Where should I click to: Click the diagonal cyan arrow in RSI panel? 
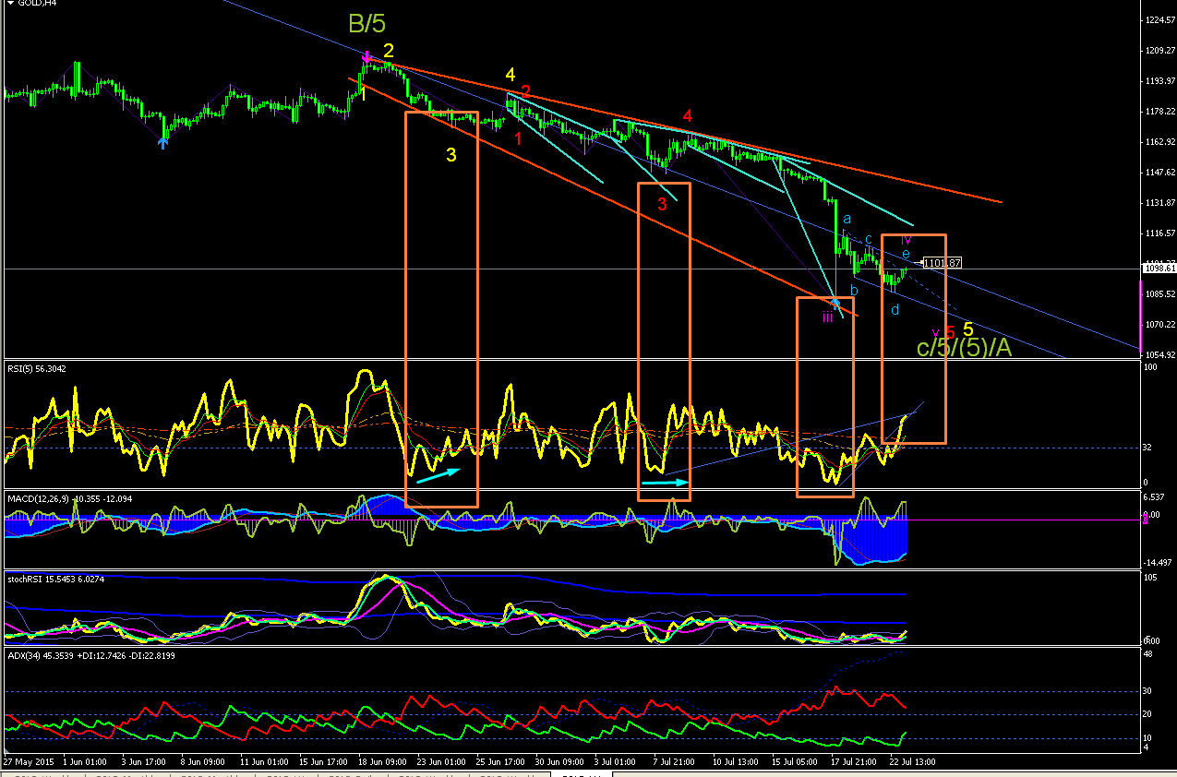[438, 475]
